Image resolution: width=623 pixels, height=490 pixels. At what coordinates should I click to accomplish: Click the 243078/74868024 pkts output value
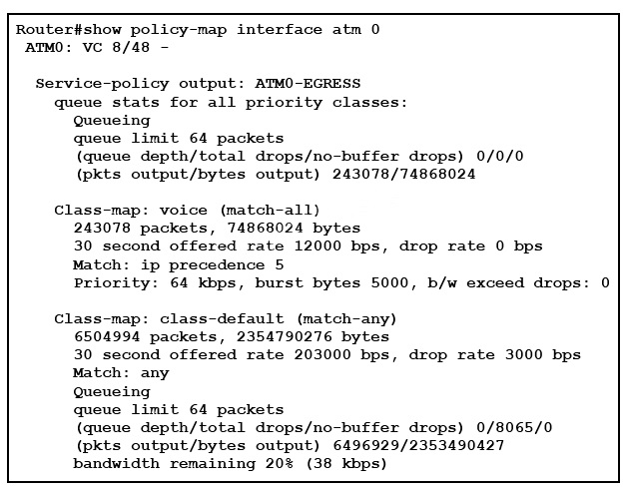(x=403, y=174)
